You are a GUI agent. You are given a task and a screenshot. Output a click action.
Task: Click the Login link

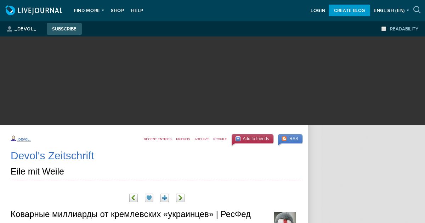318,11
